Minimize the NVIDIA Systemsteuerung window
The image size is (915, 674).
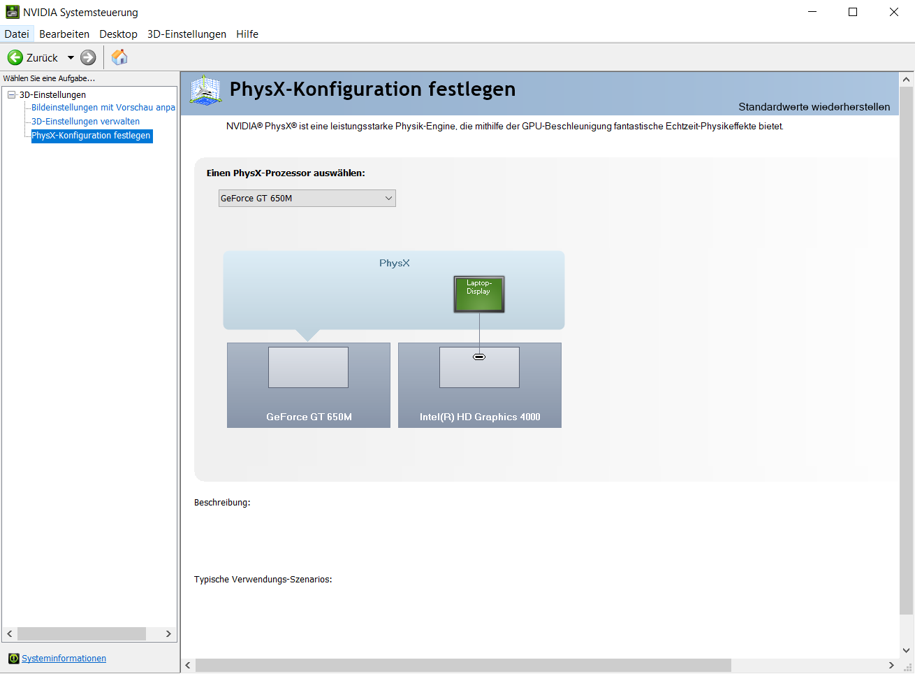pos(812,12)
